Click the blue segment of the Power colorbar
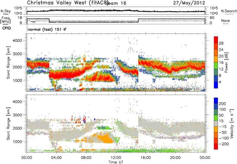 (216, 85)
